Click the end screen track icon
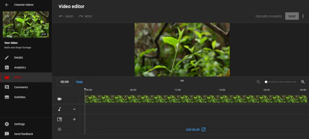The width and height of the screenshot is (309, 139). [59, 119]
